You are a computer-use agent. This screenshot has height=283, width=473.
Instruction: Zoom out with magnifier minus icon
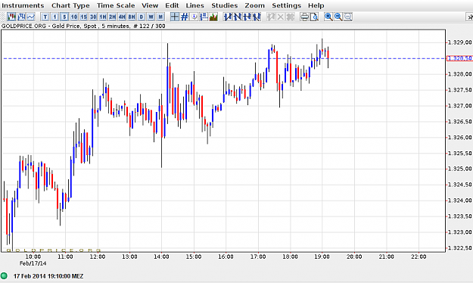coord(338,17)
